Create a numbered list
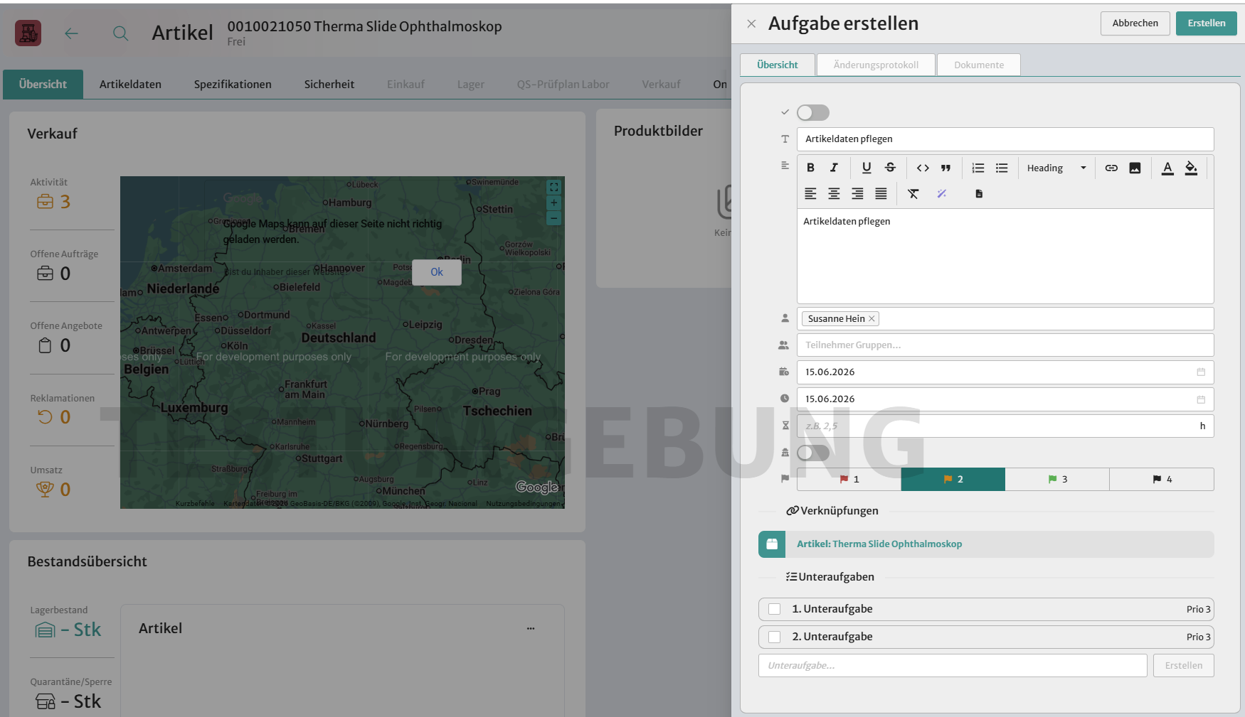Screen dimensions: 1245x717 (978, 168)
